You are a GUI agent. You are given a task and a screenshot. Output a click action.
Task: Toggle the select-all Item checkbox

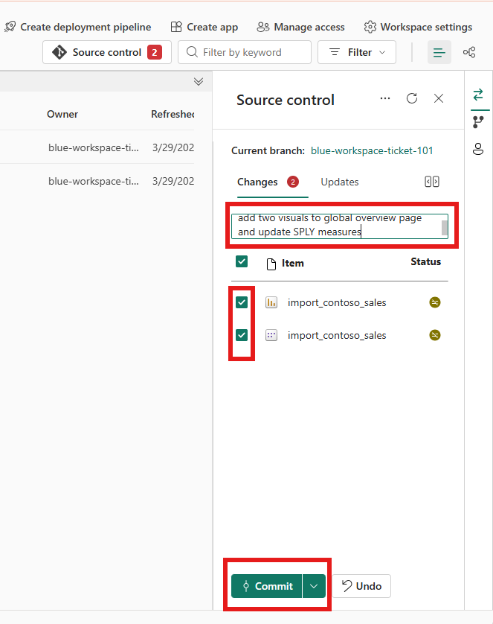coord(242,262)
